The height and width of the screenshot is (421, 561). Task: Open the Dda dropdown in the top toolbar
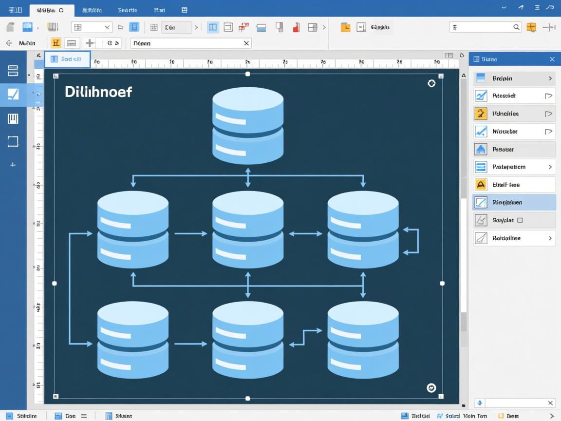click(176, 27)
